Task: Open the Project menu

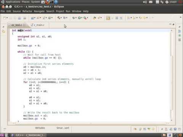Action: pyautogui.click(x=60, y=11)
